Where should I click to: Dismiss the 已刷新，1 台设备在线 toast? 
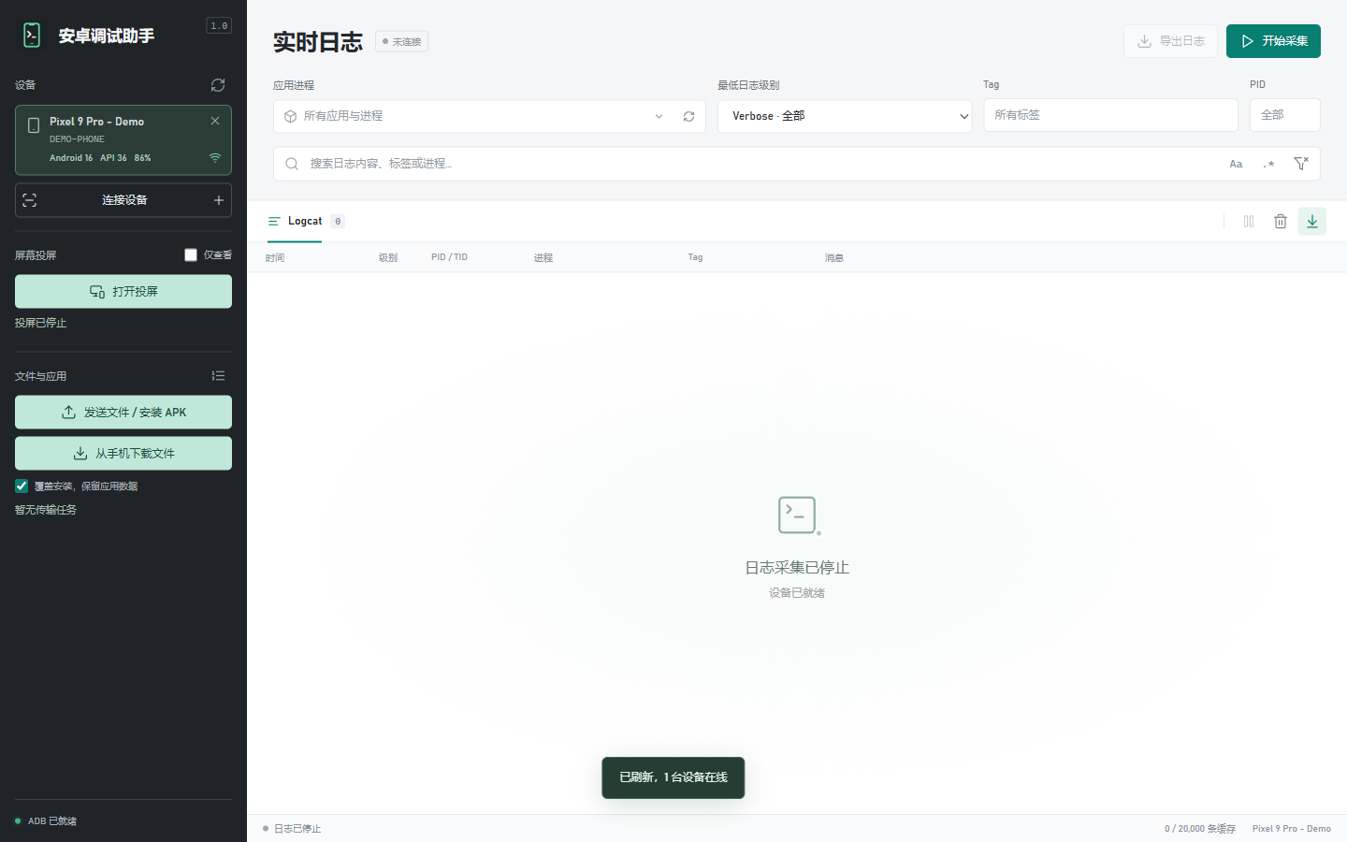point(673,777)
